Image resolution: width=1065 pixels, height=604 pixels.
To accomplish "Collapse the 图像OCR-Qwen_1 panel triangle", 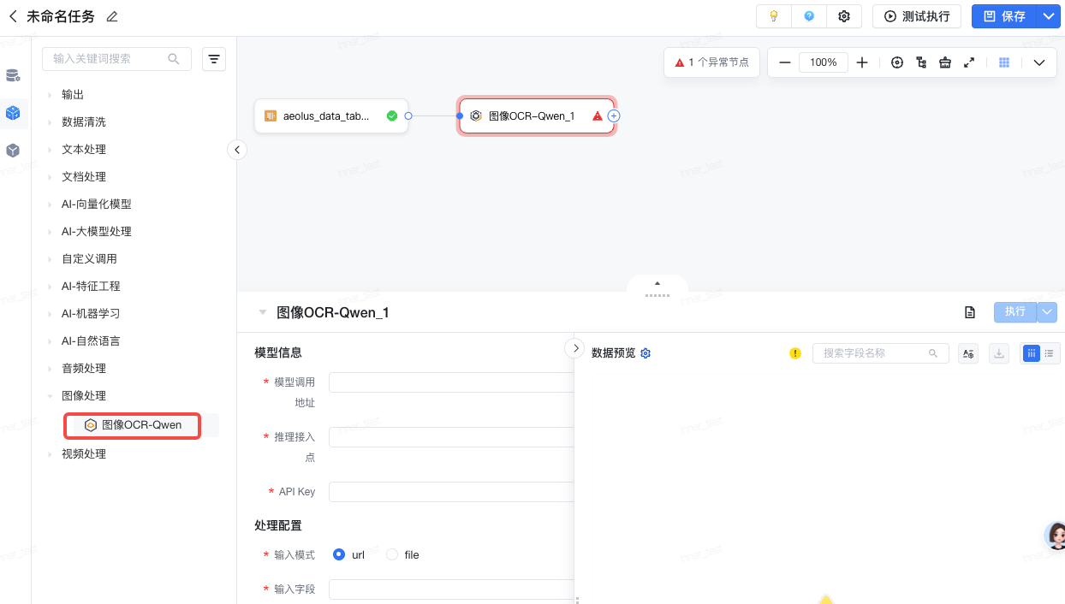I will click(x=263, y=312).
